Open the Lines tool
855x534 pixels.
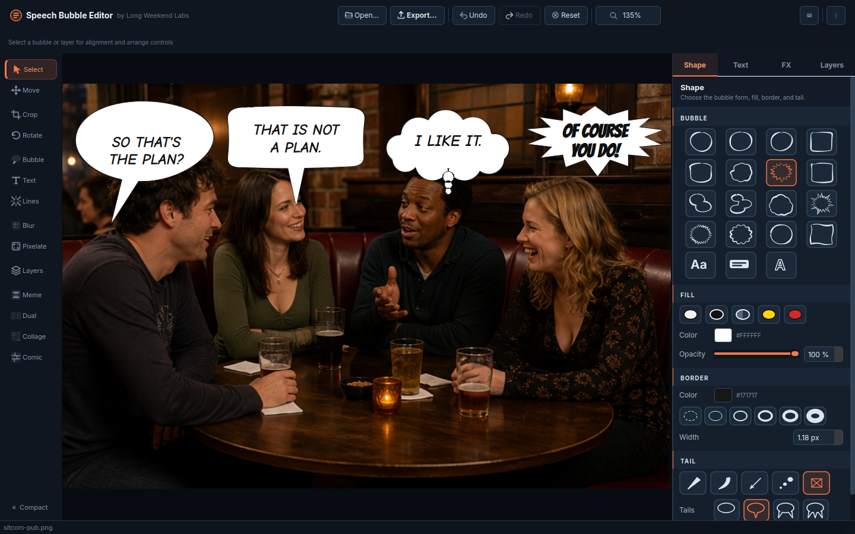tap(31, 201)
